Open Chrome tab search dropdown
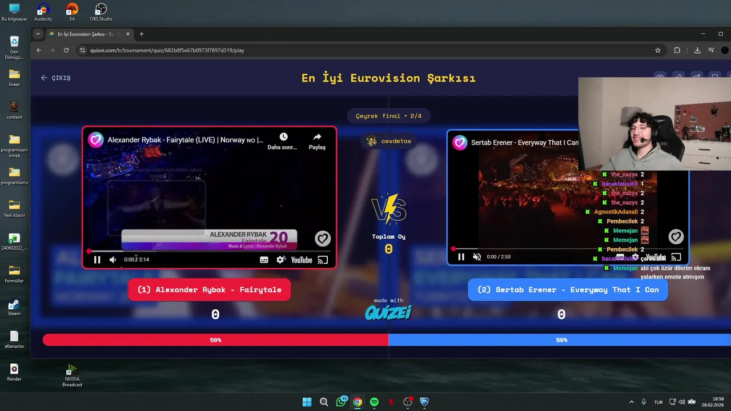The height and width of the screenshot is (411, 731). [38, 34]
